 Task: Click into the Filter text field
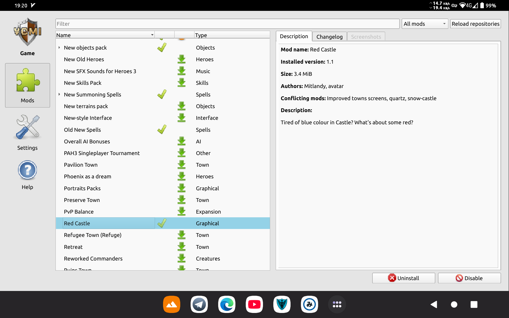[227, 24]
